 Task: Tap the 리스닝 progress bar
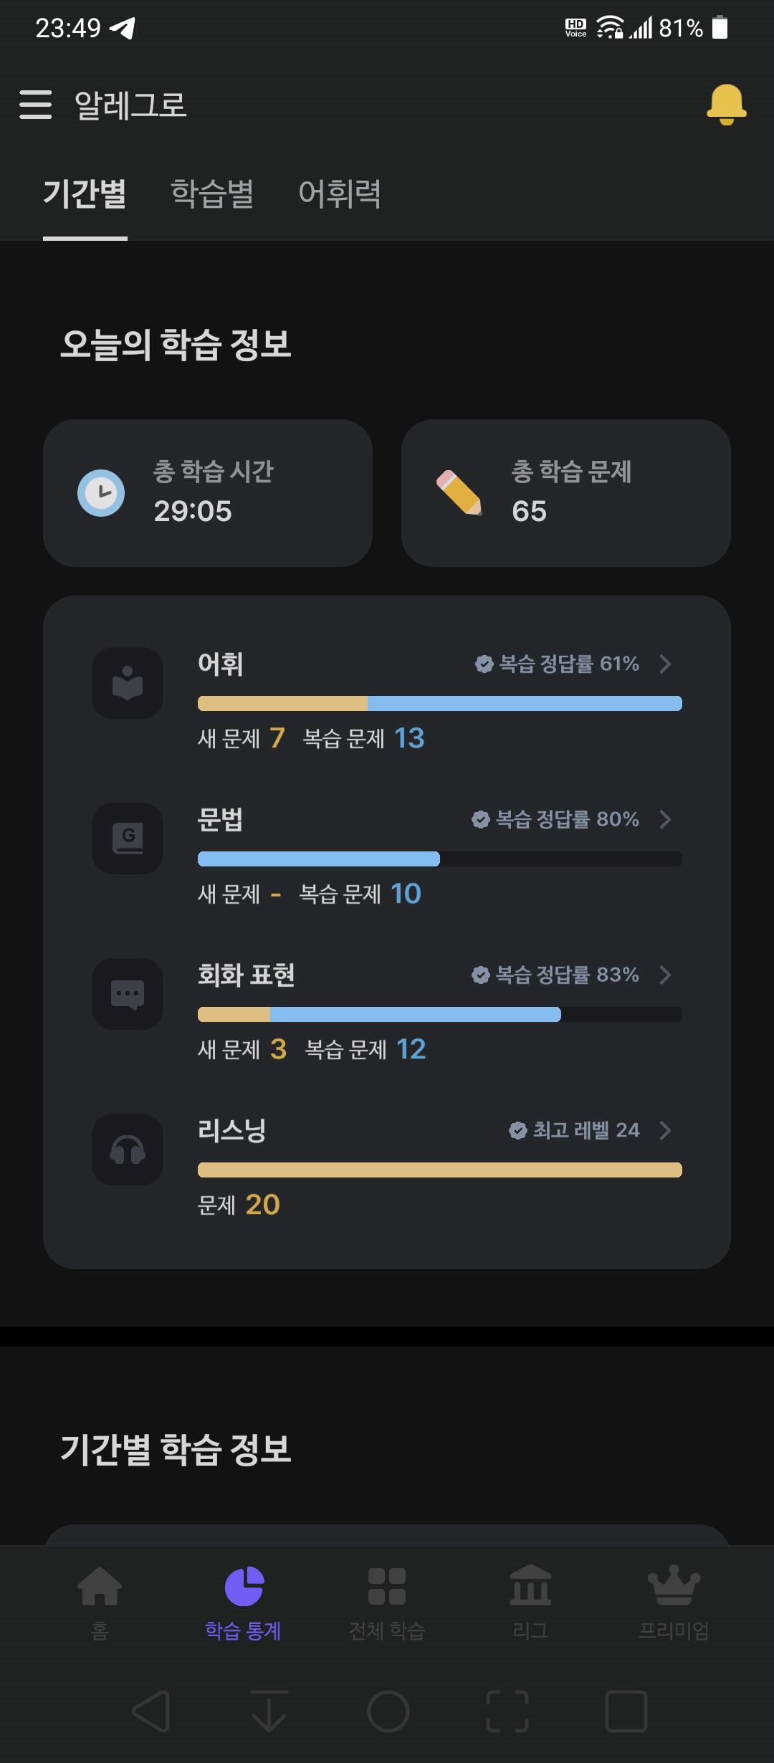click(440, 1170)
